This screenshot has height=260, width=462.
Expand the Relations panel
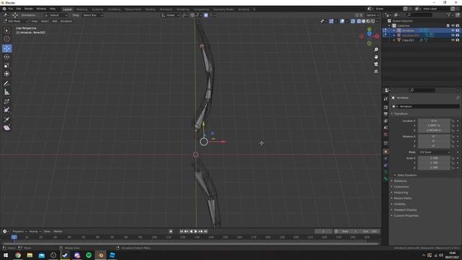coord(400,181)
